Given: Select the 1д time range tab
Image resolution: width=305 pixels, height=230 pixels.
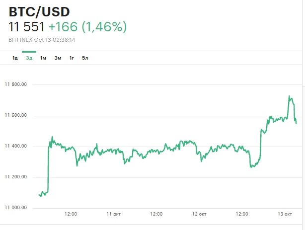Looking at the screenshot, I should [x=15, y=59].
